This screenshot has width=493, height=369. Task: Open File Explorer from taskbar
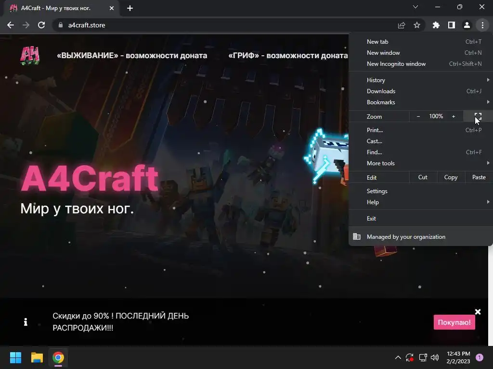coord(37,357)
